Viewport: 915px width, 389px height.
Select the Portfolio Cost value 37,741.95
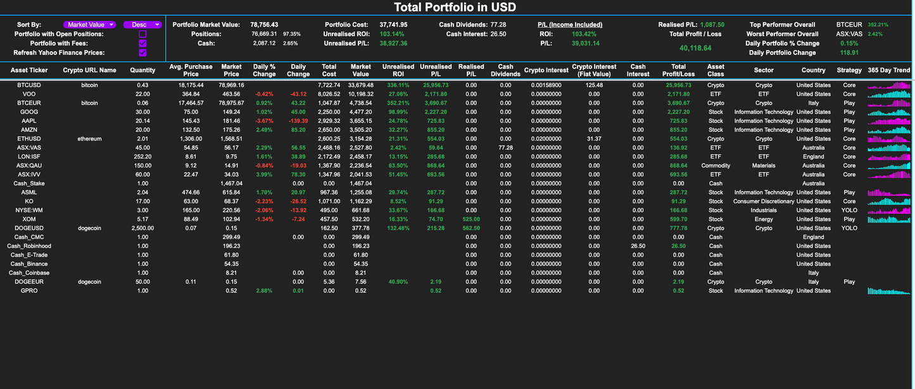pyautogui.click(x=393, y=25)
